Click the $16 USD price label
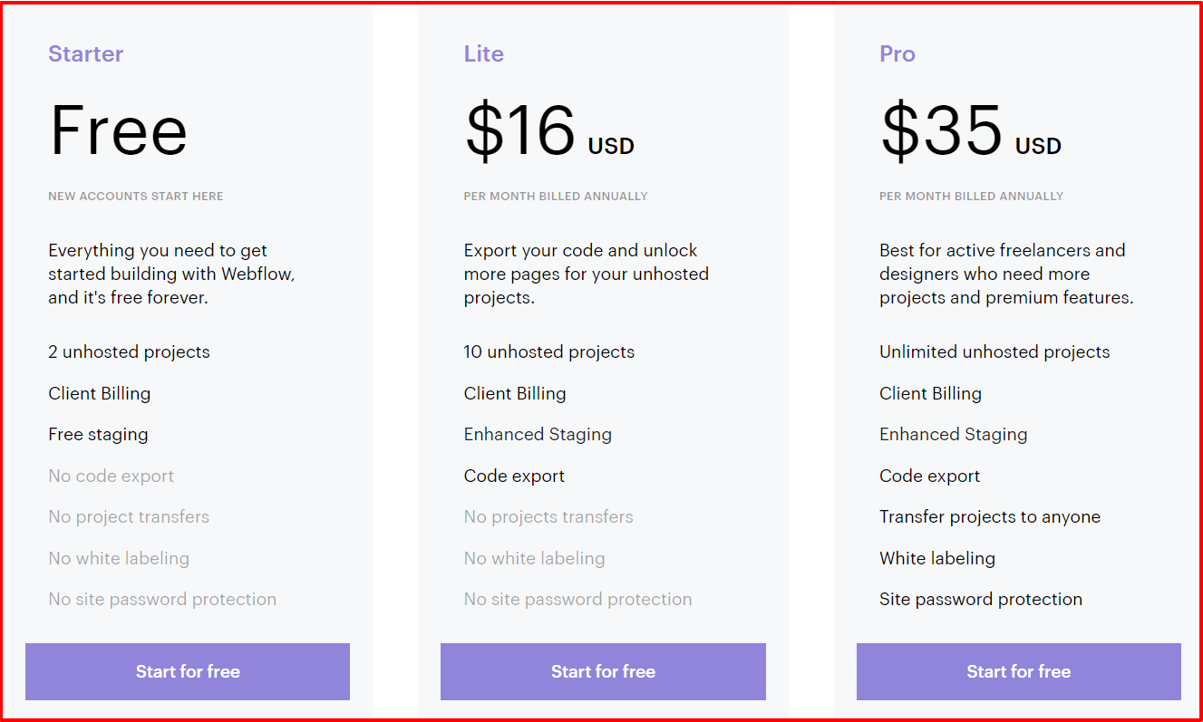Viewport: 1203px width, 722px height. [x=548, y=130]
